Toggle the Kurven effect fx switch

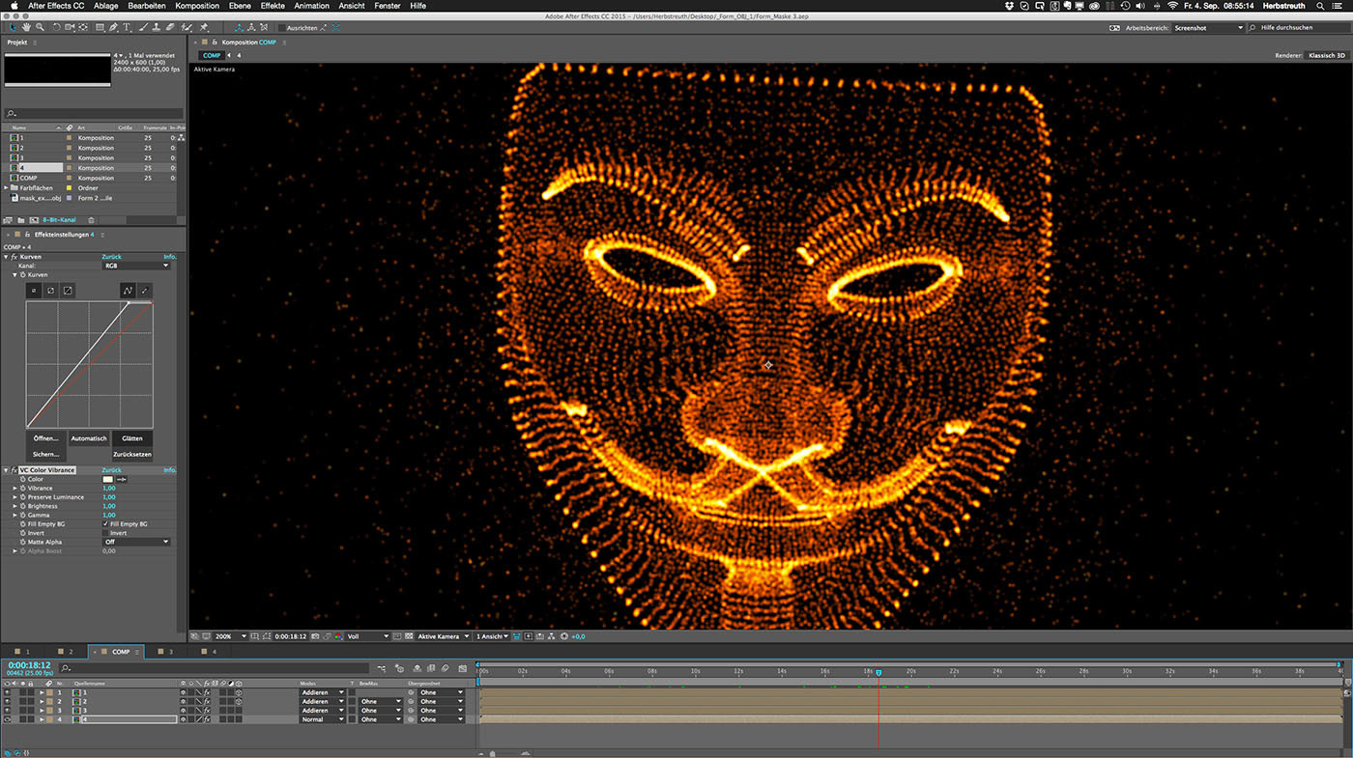(x=14, y=257)
